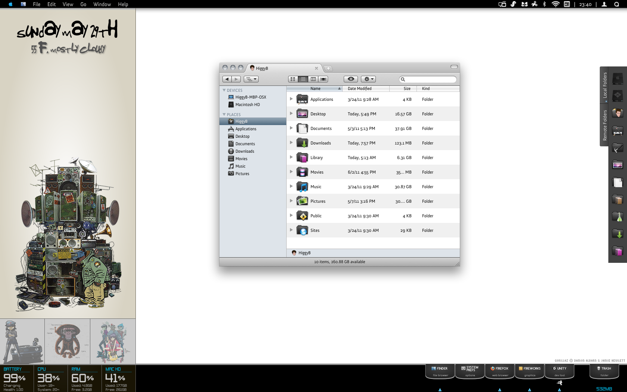Select the Public folder icon in list
This screenshot has width=627, height=392.
[x=302, y=216]
